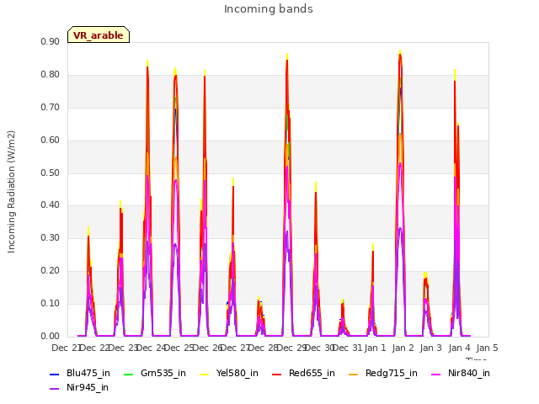Click the Jan 4 x-axis date label
The image size is (539, 404).
click(460, 348)
